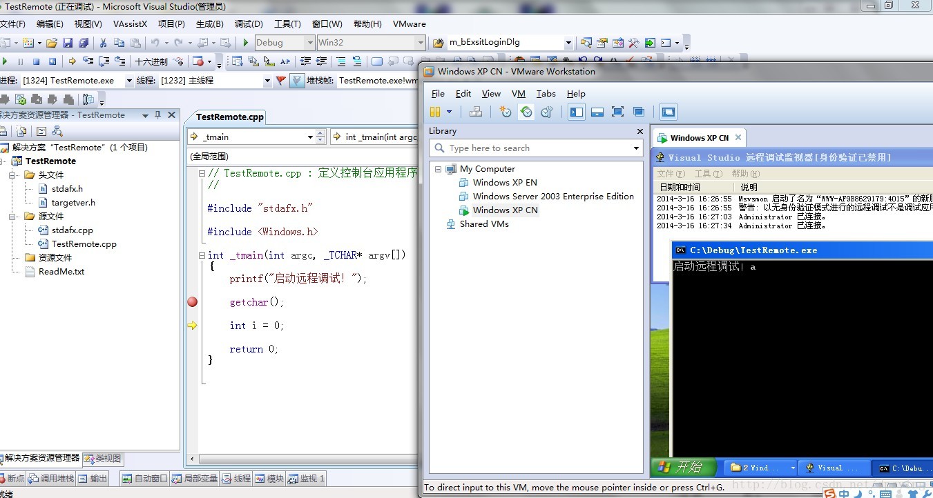Viewport: 933px width, 498px height.
Task: Toggle hexadecimal display with 十六进制 button
Action: [x=151, y=61]
